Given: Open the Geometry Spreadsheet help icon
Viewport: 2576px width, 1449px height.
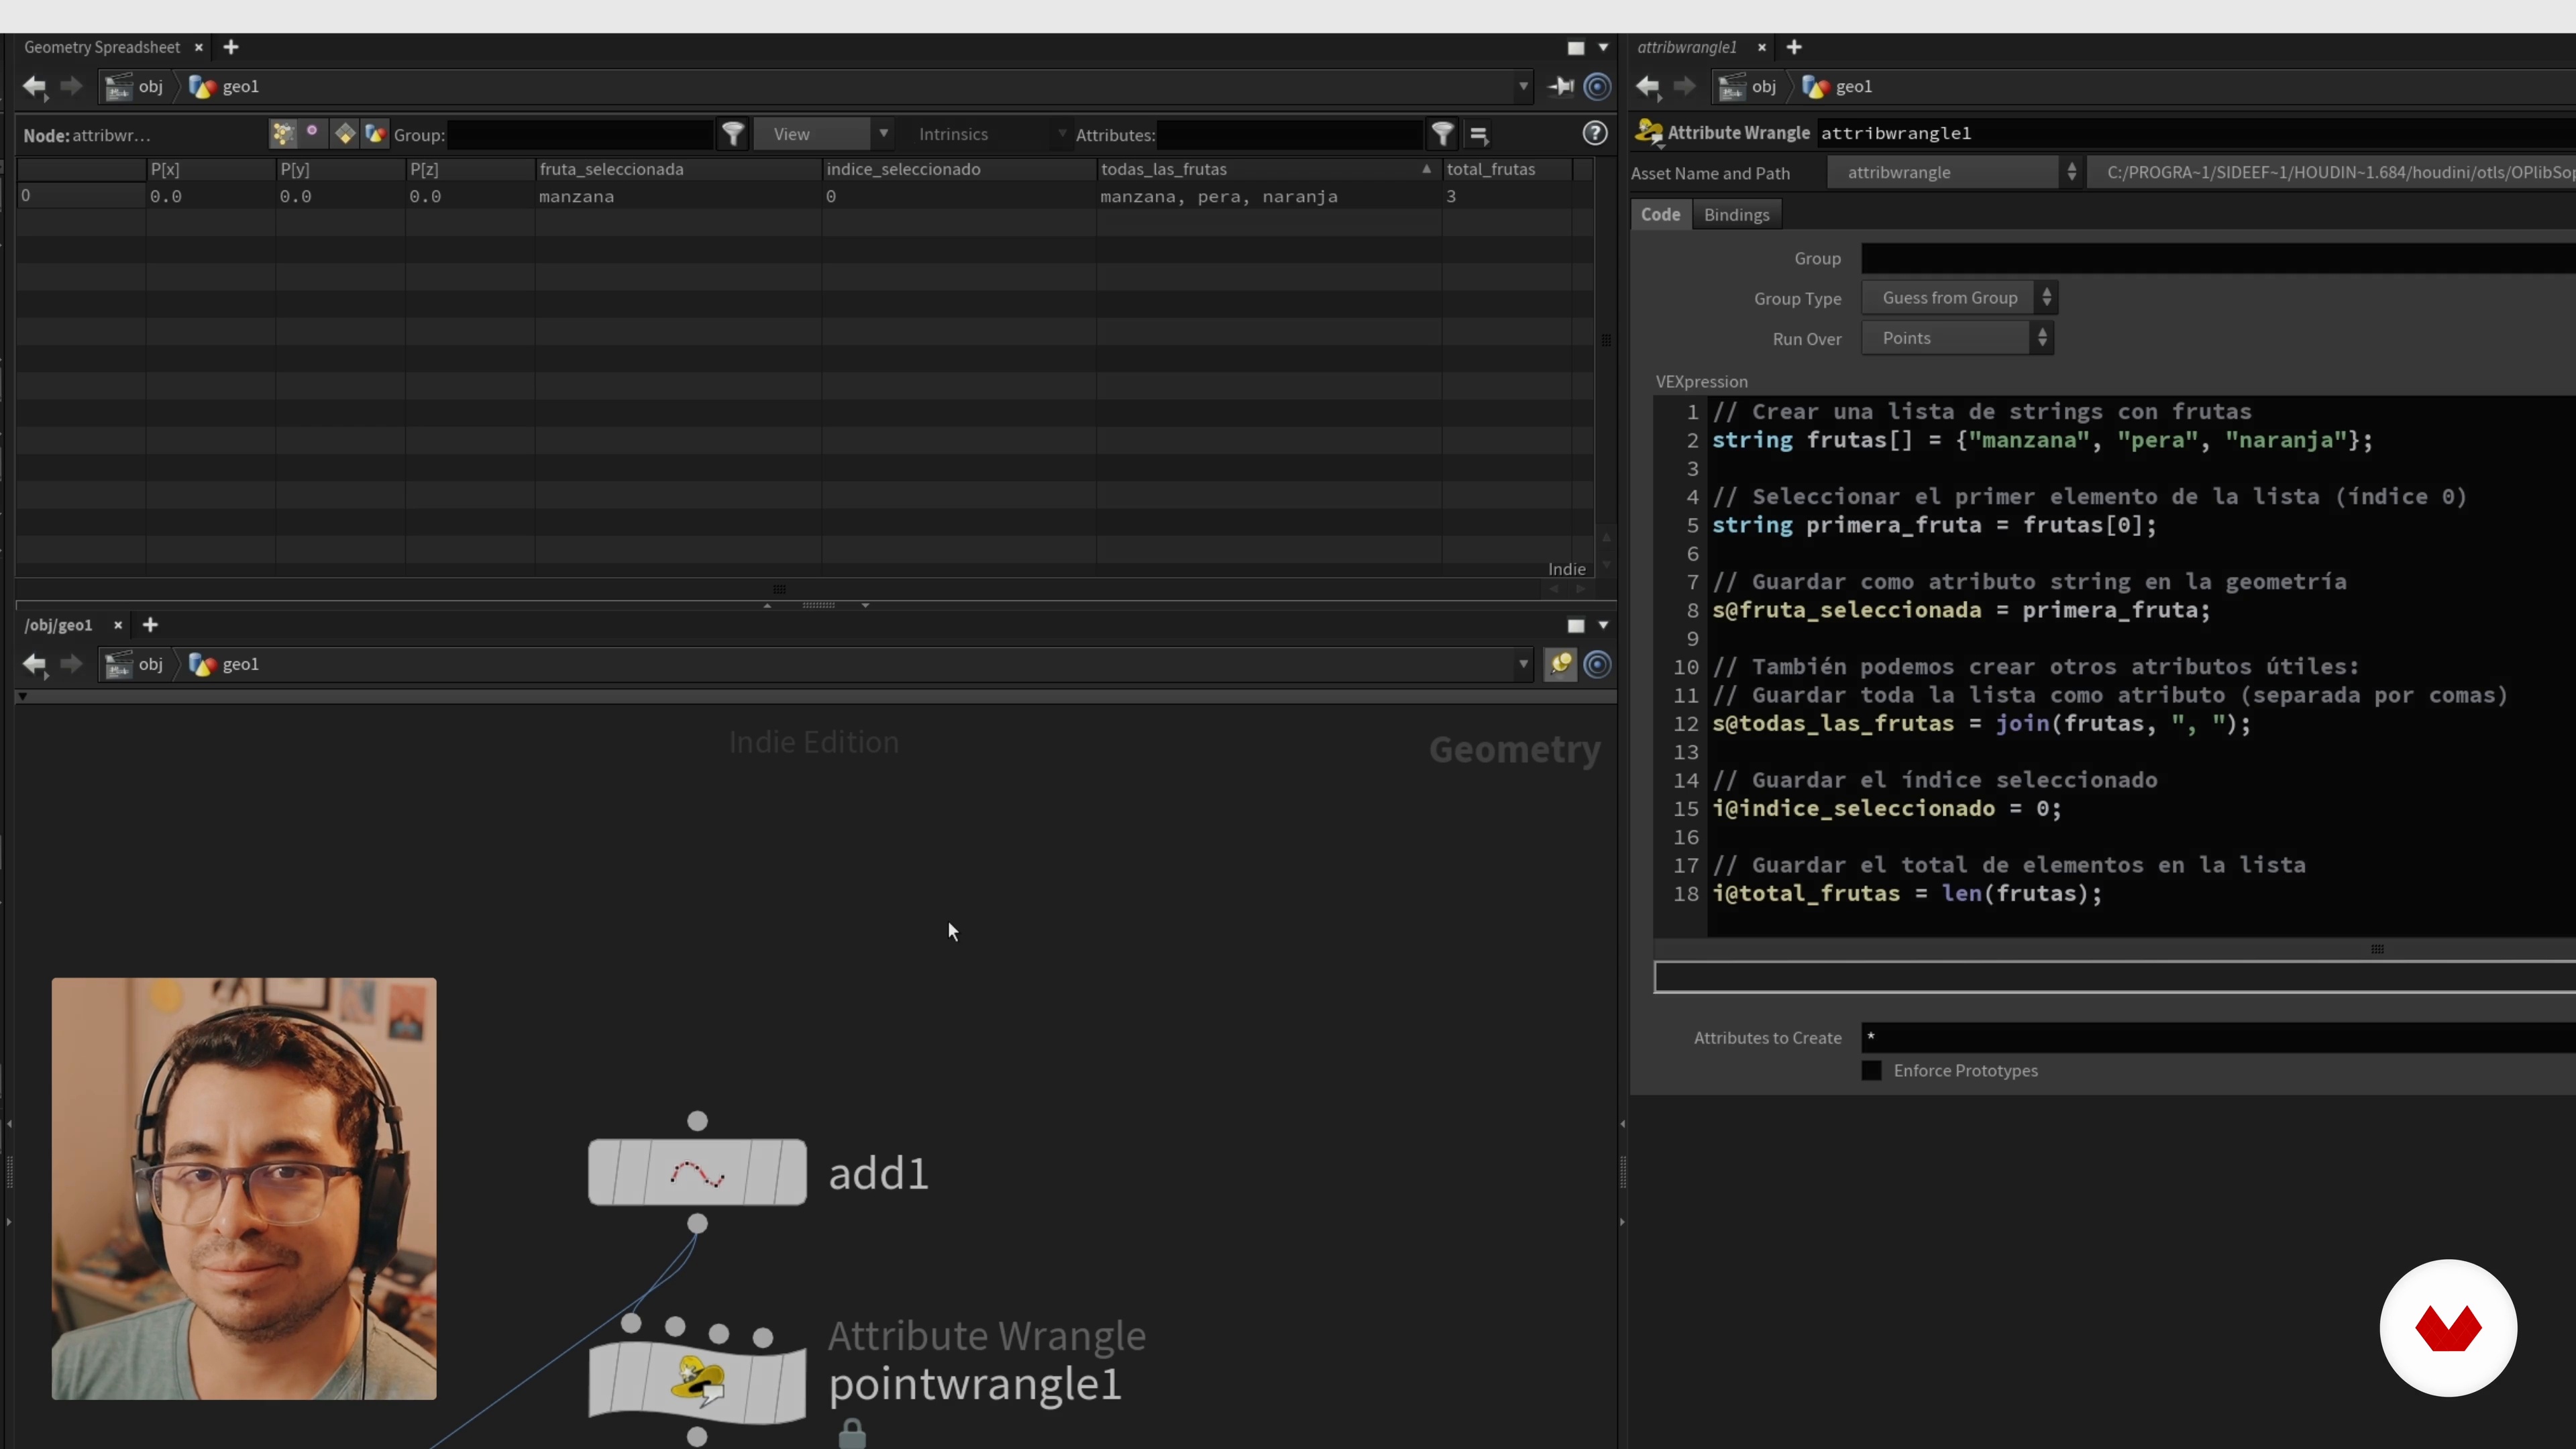Looking at the screenshot, I should pos(1595,133).
